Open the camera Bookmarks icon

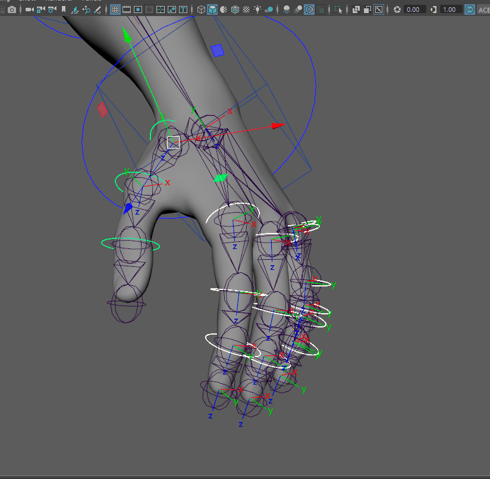[64, 10]
